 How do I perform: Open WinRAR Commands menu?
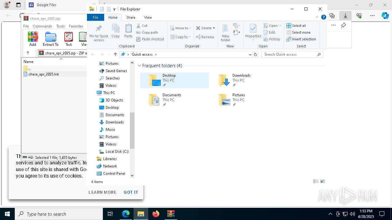(x=43, y=26)
